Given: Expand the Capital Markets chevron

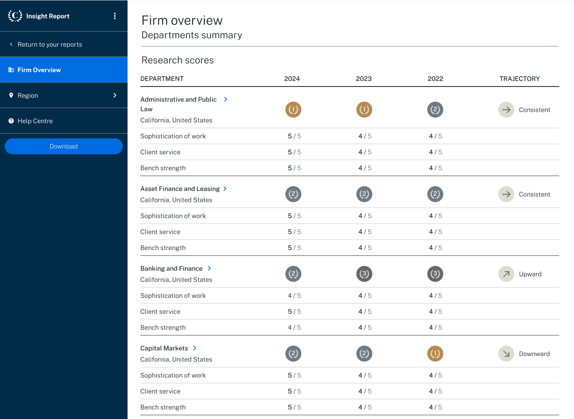Looking at the screenshot, I should (x=195, y=348).
